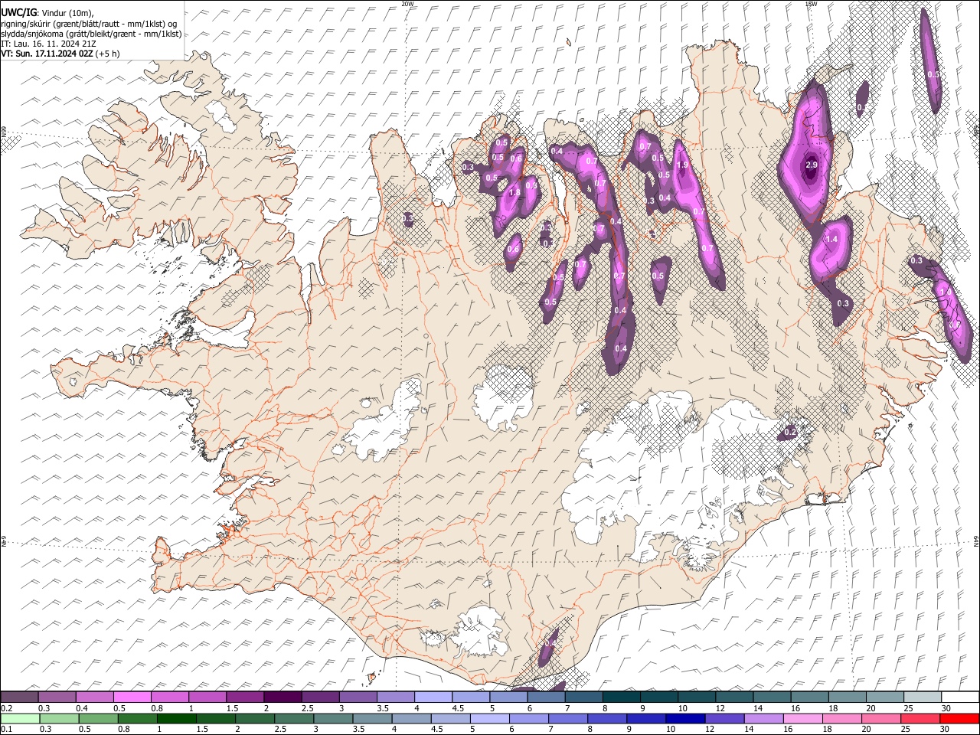Select the 1–1.5 magenta swatch on upper scale
980x735 pixels.
[207, 697]
